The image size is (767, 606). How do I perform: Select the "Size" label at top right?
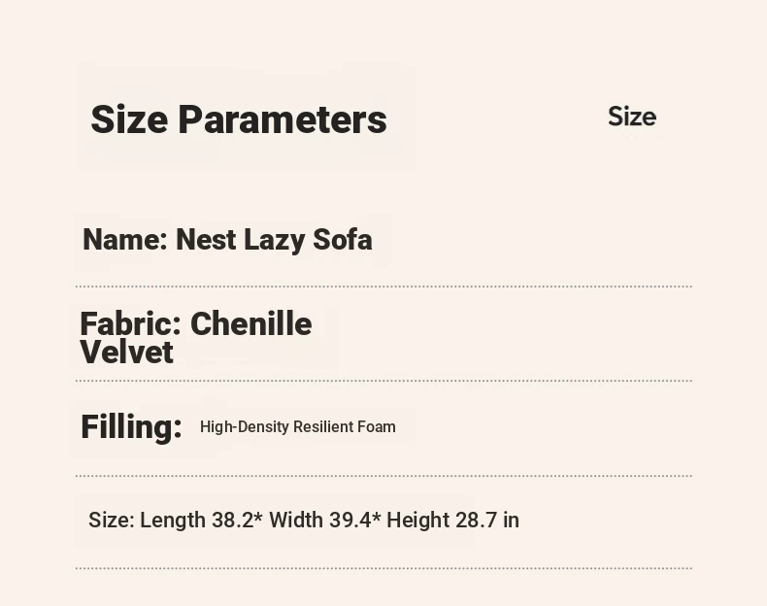632,117
